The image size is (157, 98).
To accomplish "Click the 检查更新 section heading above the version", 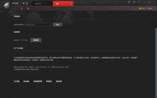I will click(x=17, y=32).
